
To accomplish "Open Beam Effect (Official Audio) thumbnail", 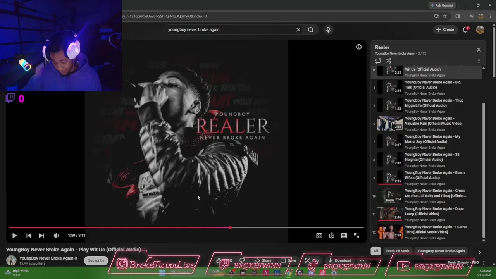I will pos(390,177).
